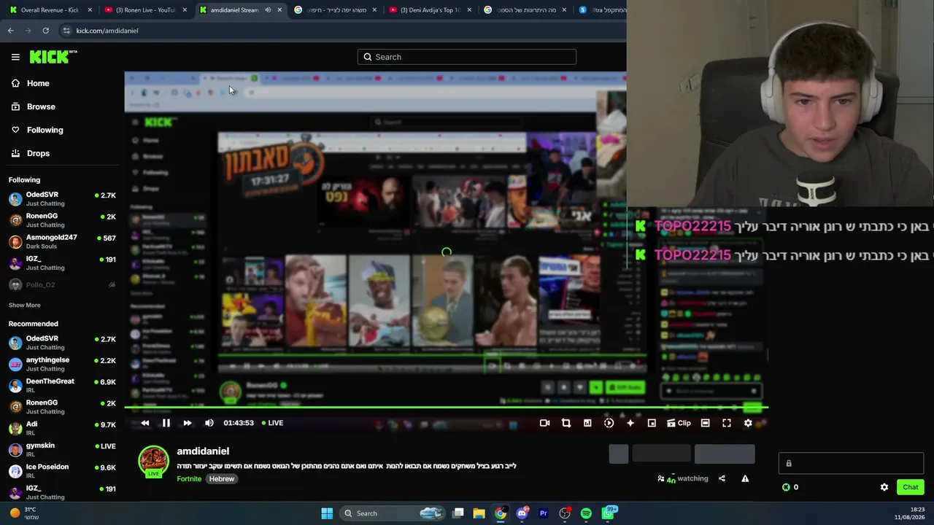Seek on the green stream progress bar
Screen dimensions: 934x525
click(x=446, y=408)
